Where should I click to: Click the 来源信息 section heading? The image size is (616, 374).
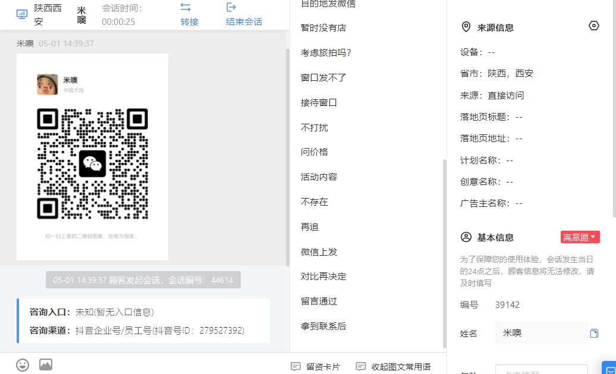coord(495,27)
